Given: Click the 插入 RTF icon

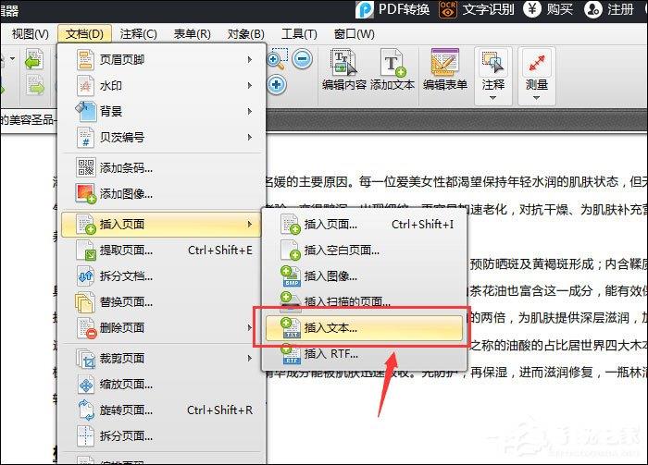Looking at the screenshot, I should 291,354.
